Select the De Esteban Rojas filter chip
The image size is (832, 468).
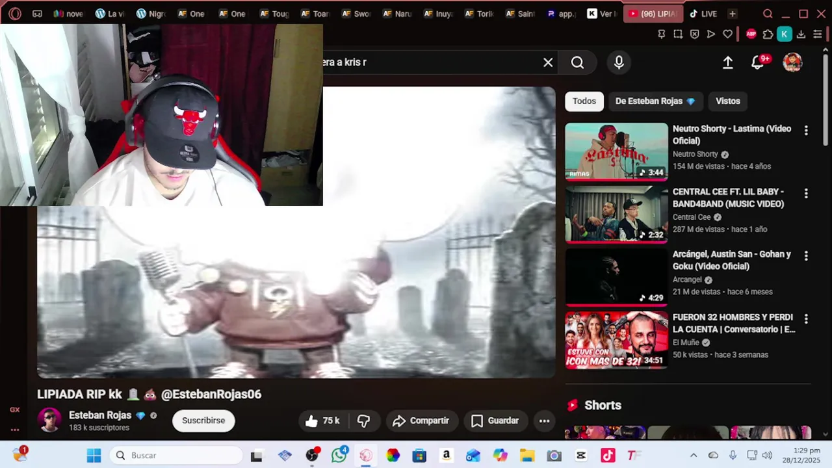[x=655, y=101]
